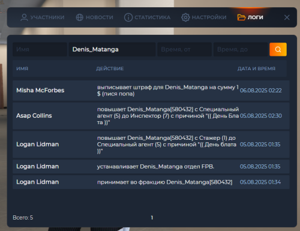Click the 'Время, от' time field

(x=184, y=49)
